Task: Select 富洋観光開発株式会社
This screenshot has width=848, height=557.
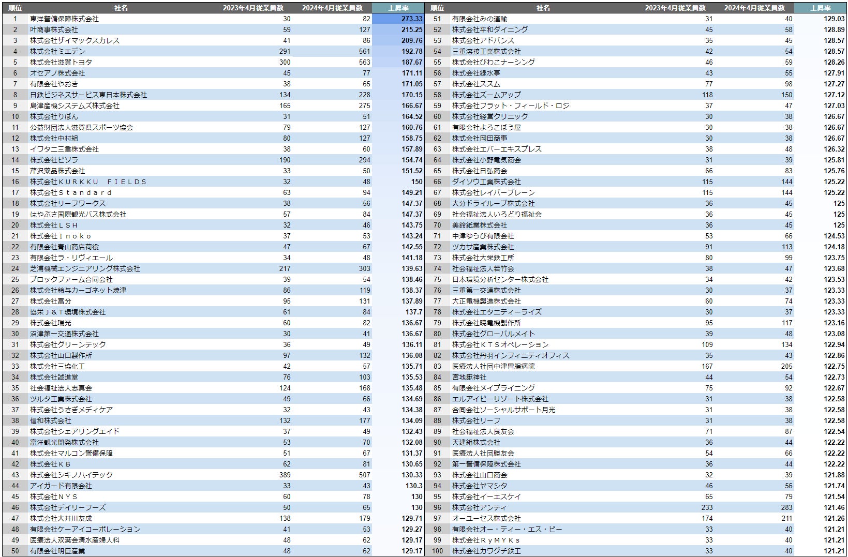Action: [64, 442]
